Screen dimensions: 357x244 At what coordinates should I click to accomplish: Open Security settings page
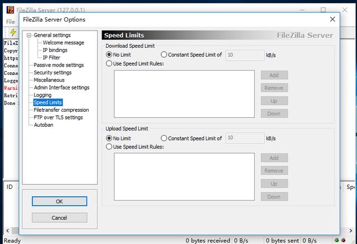(52, 73)
